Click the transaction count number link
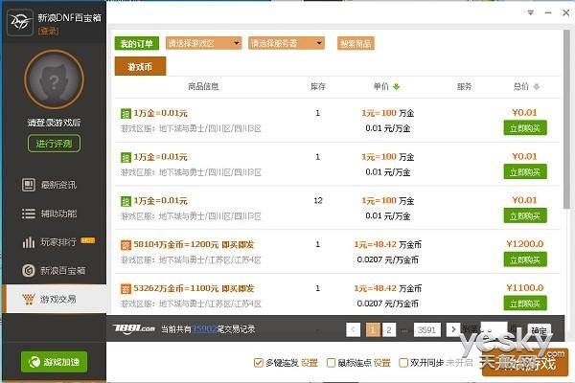 (x=204, y=329)
